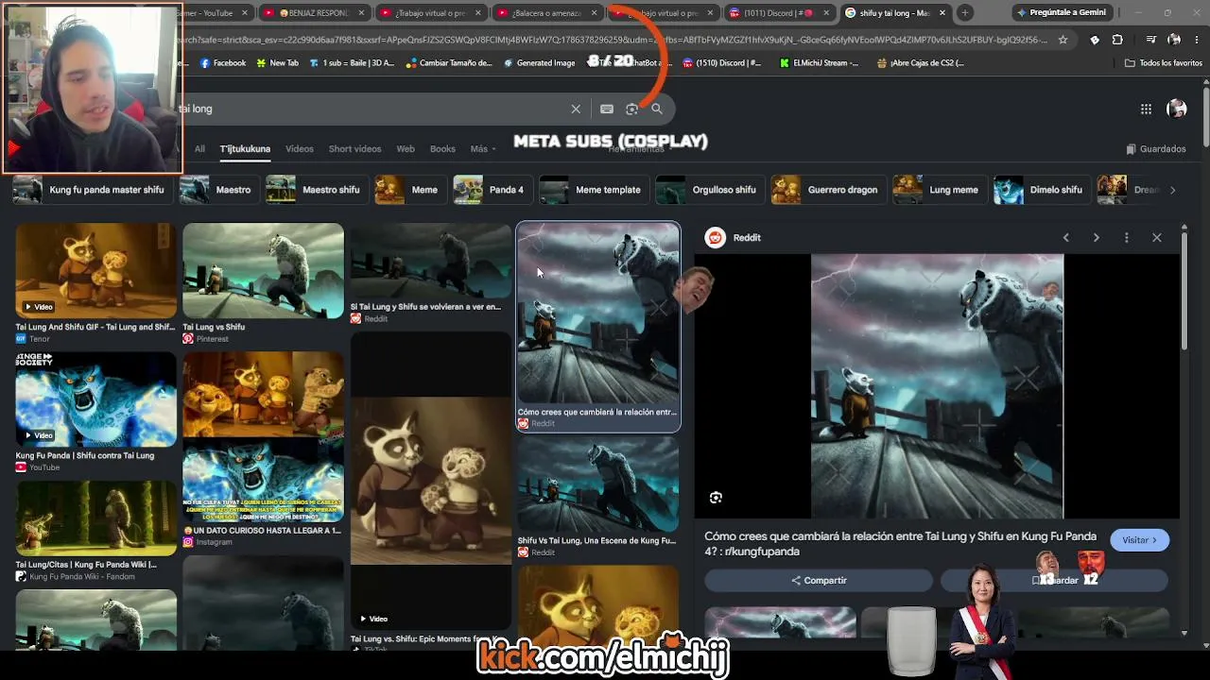Viewport: 1210px width, 680px height.
Task: Expand the Más search filter dropdown
Action: (x=482, y=149)
